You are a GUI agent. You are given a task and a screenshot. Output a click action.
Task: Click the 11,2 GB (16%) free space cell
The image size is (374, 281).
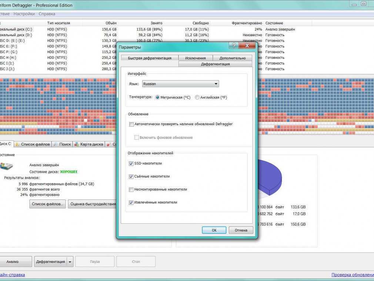click(197, 35)
